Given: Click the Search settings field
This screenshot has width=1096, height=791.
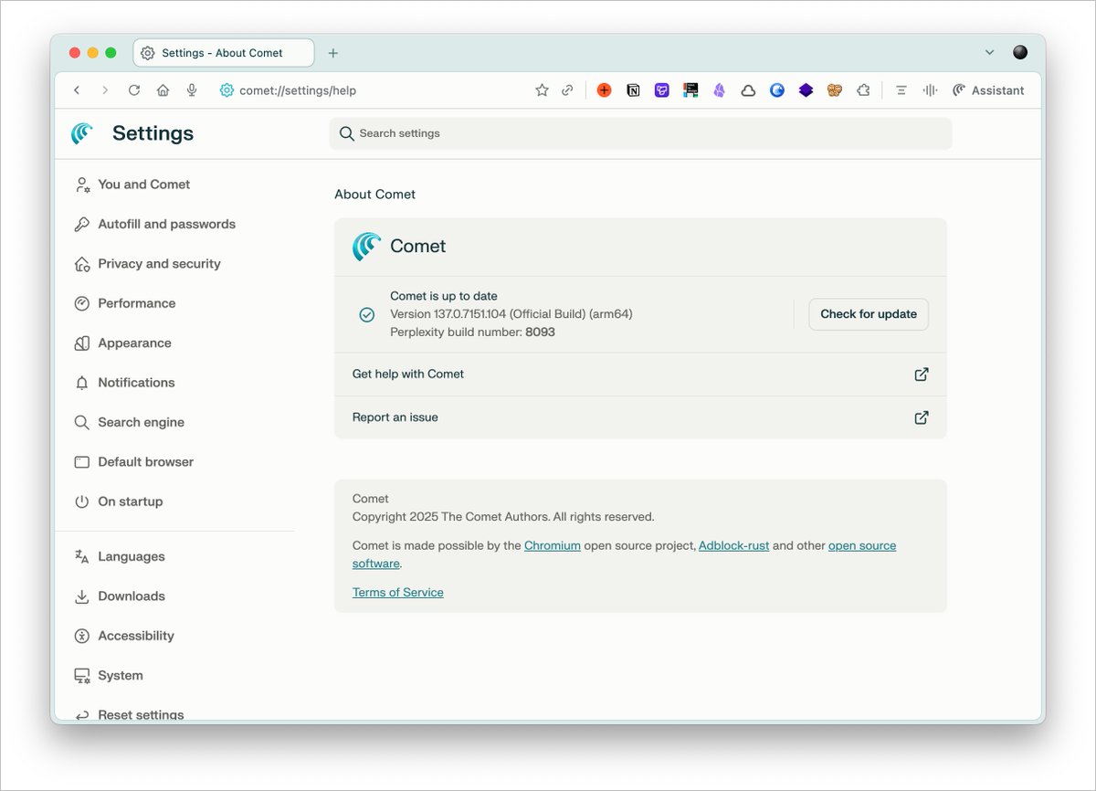Looking at the screenshot, I should click(x=640, y=133).
